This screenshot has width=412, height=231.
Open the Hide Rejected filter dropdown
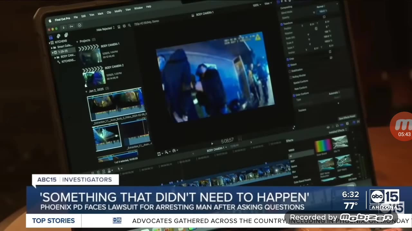[105, 29]
